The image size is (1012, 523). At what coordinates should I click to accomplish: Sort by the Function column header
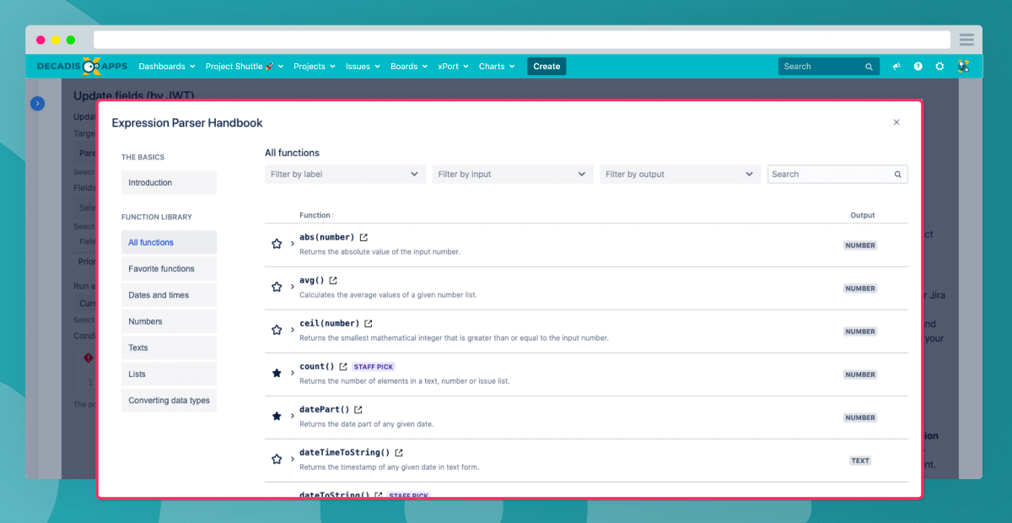[316, 215]
